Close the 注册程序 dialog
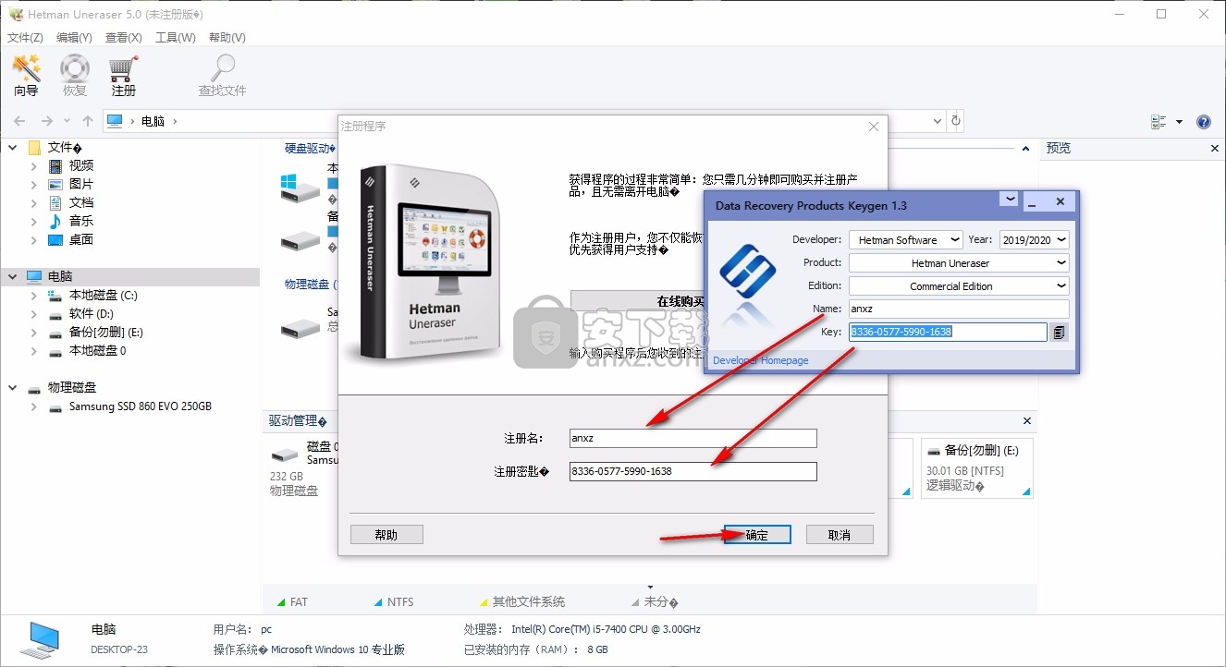This screenshot has width=1226, height=667. [873, 127]
